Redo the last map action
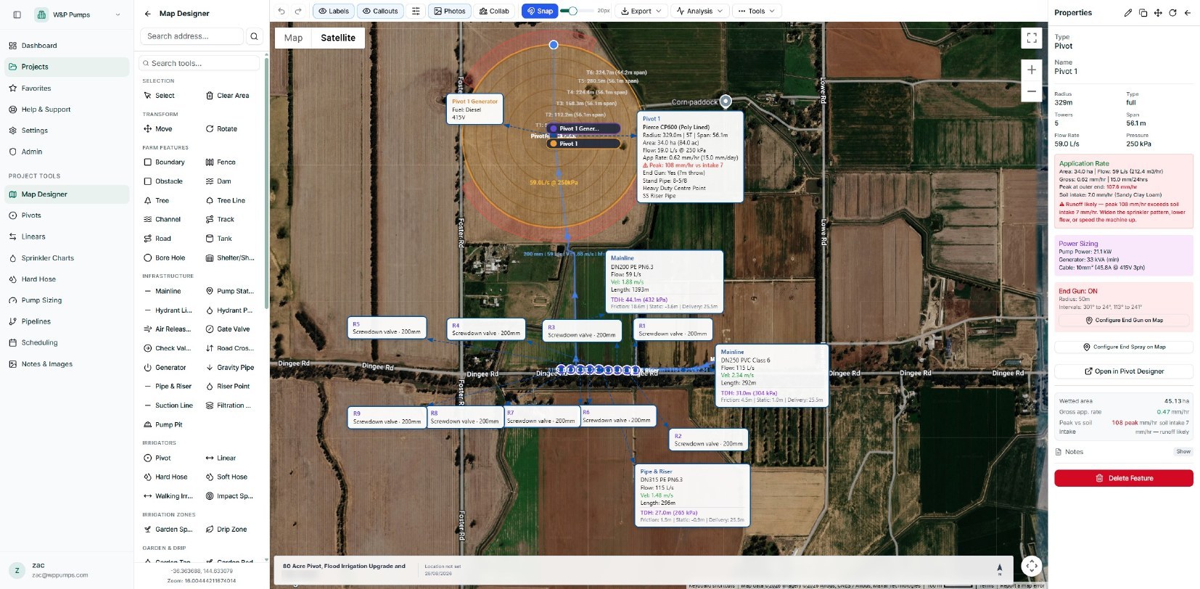 tap(298, 11)
